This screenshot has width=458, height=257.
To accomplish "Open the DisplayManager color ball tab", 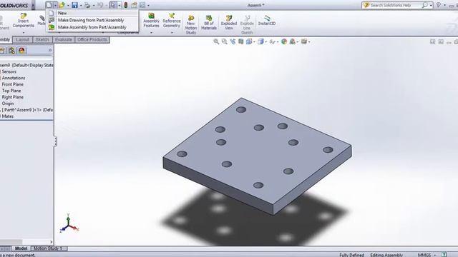I will coord(21,51).
